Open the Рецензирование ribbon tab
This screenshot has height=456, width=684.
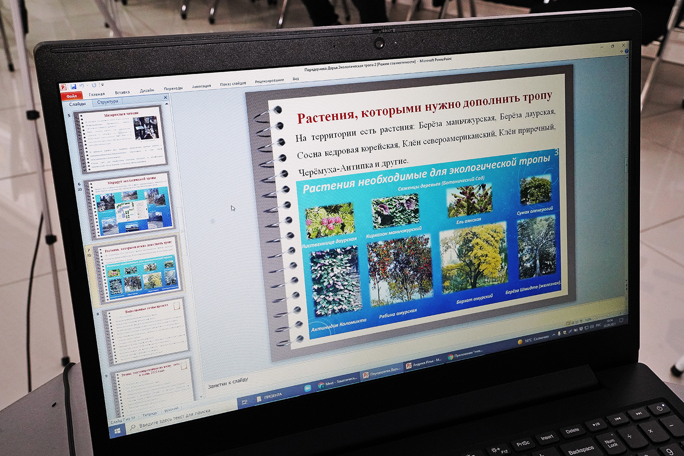click(x=269, y=80)
